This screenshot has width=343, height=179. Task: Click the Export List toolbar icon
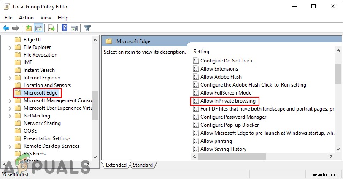(51, 28)
